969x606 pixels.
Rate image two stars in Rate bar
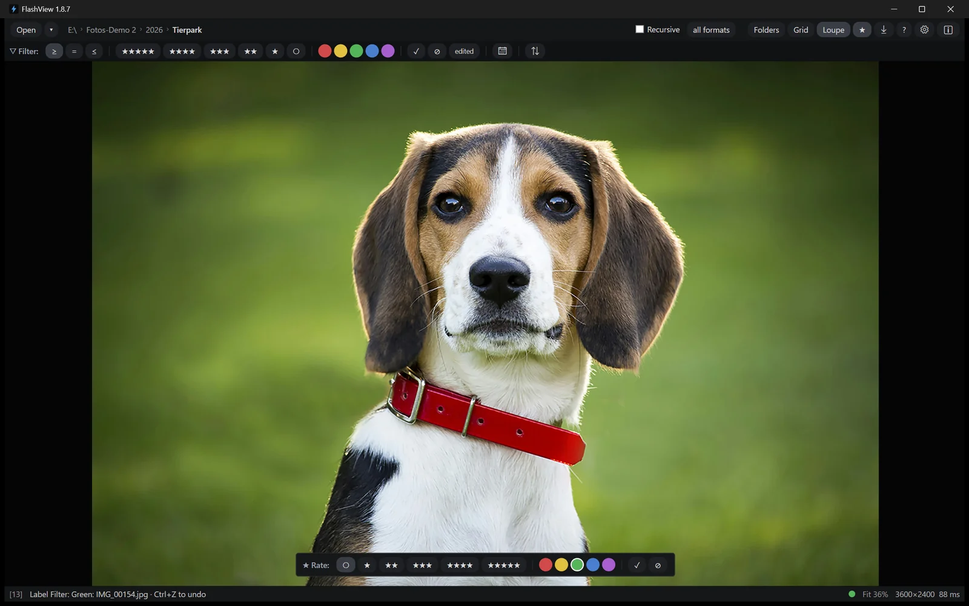tap(391, 565)
